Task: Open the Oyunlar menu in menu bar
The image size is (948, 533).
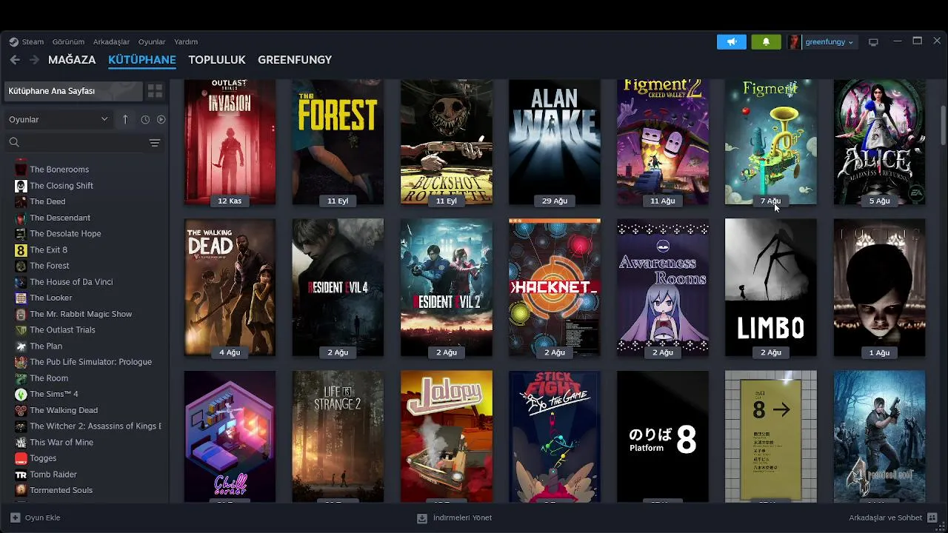Action: pos(152,42)
